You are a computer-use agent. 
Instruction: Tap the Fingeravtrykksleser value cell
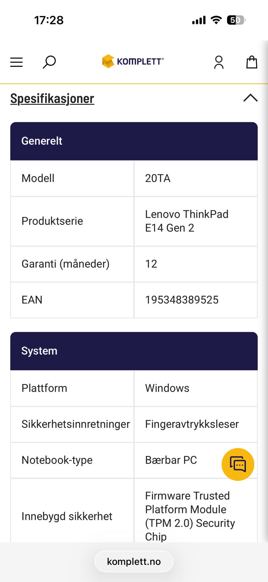192,424
